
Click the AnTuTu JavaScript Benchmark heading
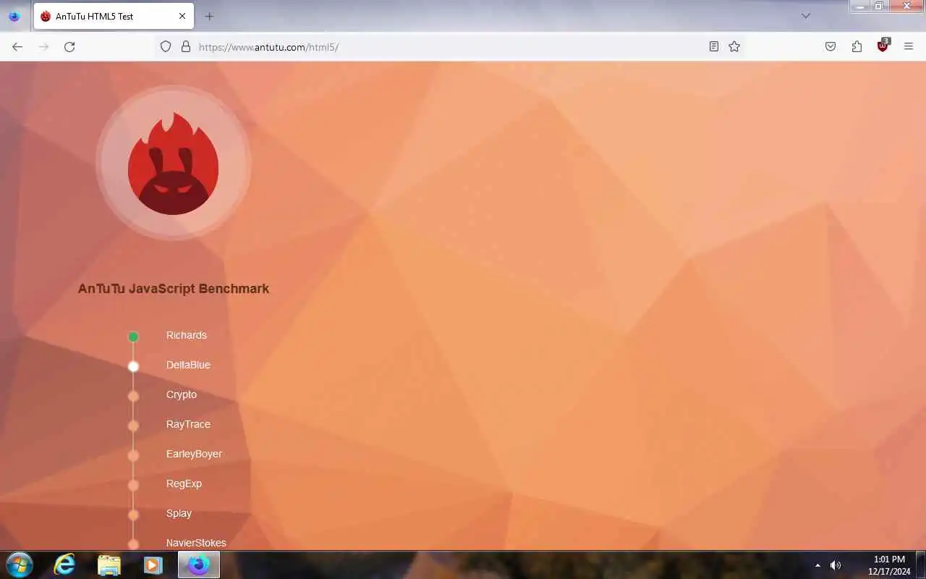tap(174, 288)
